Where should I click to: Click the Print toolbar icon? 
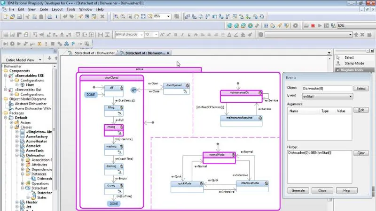50,16
